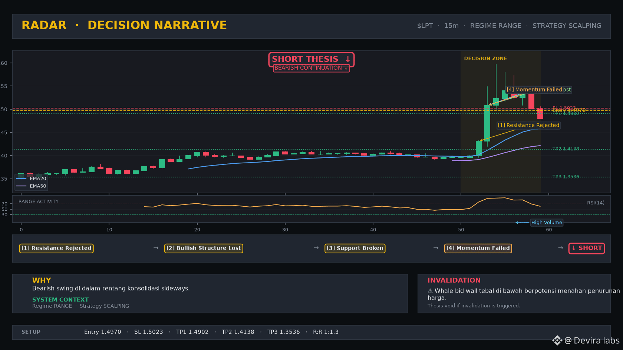Click the Devira labs logo icon
The width and height of the screenshot is (623, 350).
557,340
